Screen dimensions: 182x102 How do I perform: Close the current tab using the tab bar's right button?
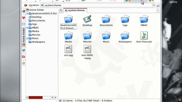pyautogui.click(x=158, y=10)
